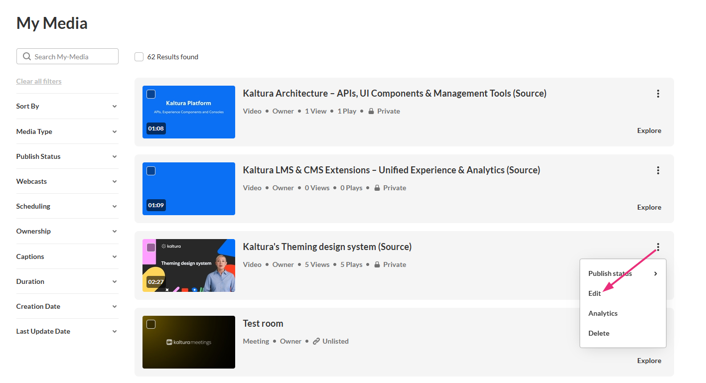The image size is (706, 383).
Task: Click the 62 Results found text
Action: click(173, 57)
